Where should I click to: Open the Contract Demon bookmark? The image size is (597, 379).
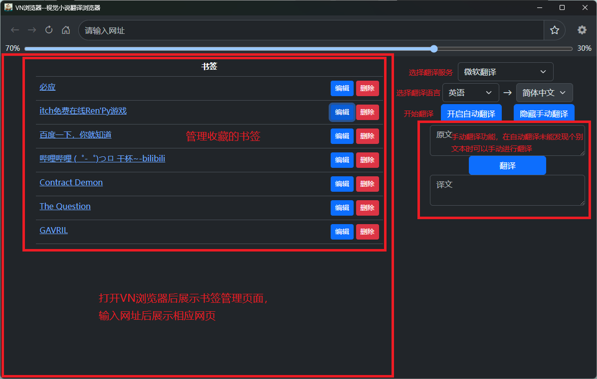click(x=71, y=182)
